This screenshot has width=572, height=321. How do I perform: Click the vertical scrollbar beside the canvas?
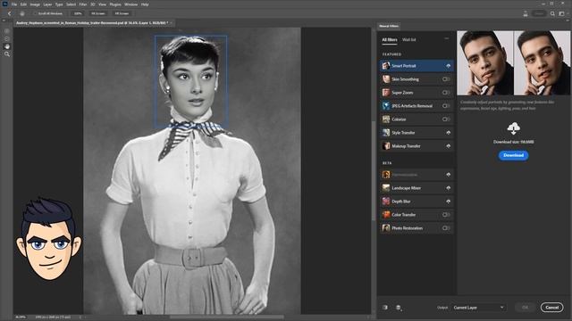click(x=374, y=170)
